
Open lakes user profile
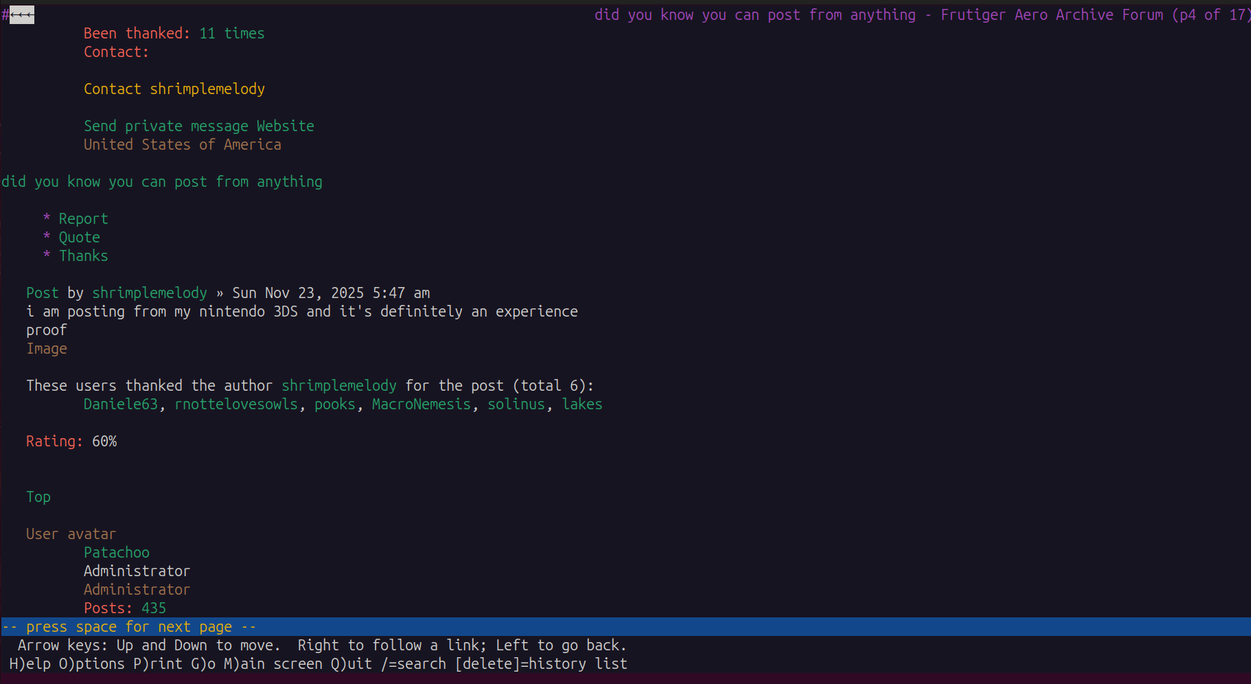[582, 404]
